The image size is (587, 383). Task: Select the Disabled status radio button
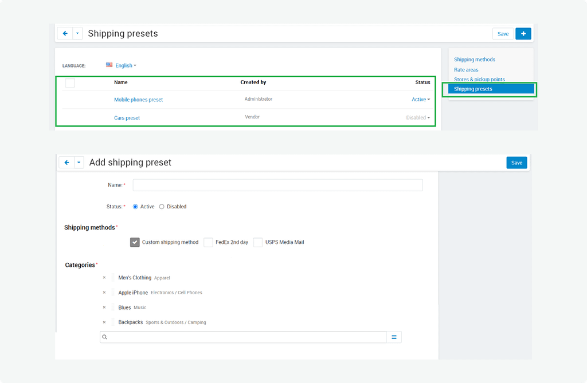click(x=162, y=207)
